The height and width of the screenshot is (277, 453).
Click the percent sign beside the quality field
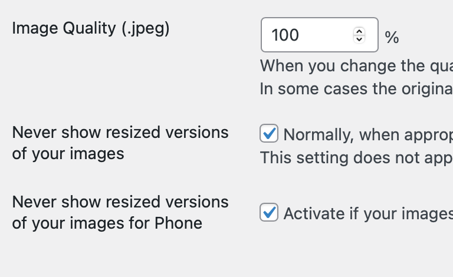click(392, 38)
